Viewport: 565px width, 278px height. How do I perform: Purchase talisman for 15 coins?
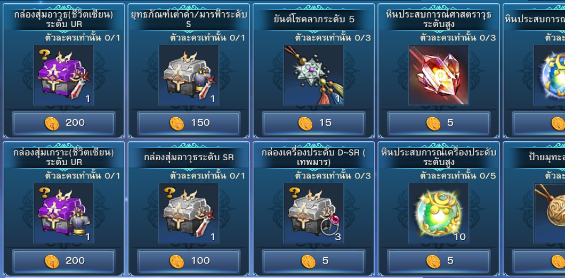(313, 123)
